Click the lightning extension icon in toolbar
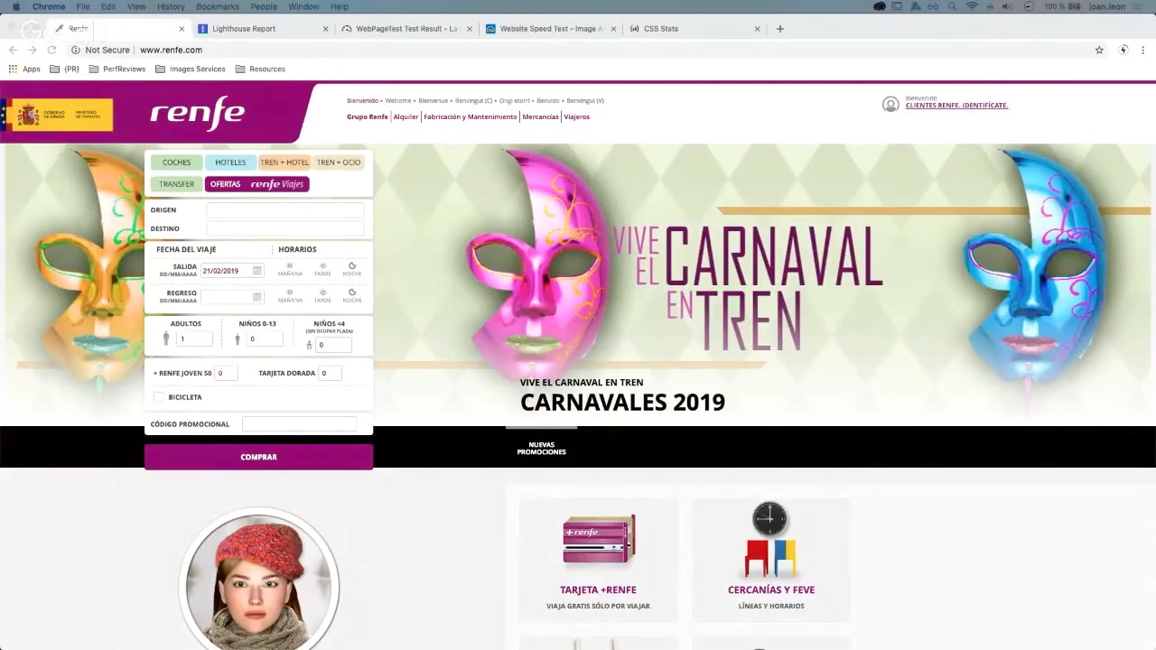The width and height of the screenshot is (1156, 650). [1123, 50]
